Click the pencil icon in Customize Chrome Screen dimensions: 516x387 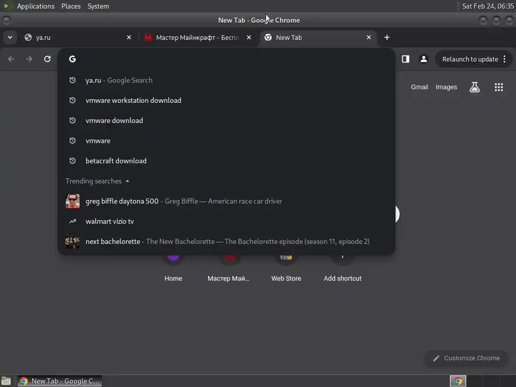(x=436, y=358)
